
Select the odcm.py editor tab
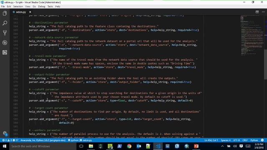point(21,12)
